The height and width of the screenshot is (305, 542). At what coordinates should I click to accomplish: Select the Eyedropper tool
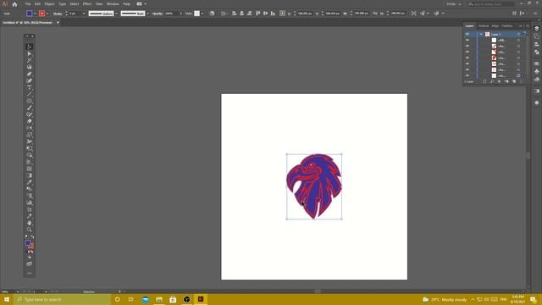pyautogui.click(x=30, y=182)
